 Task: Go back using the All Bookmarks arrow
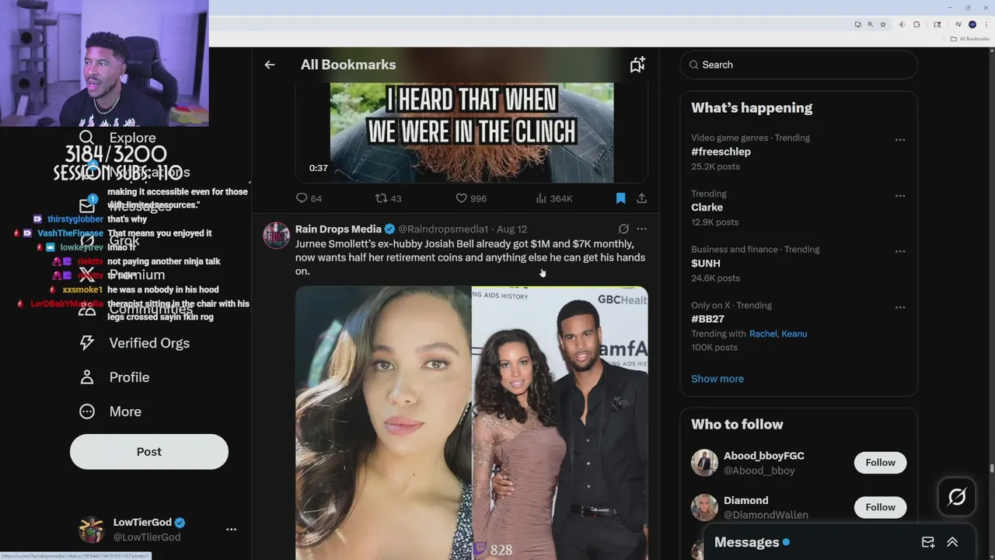270,65
